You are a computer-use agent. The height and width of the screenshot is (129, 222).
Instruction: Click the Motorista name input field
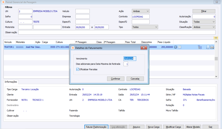(47, 27)
